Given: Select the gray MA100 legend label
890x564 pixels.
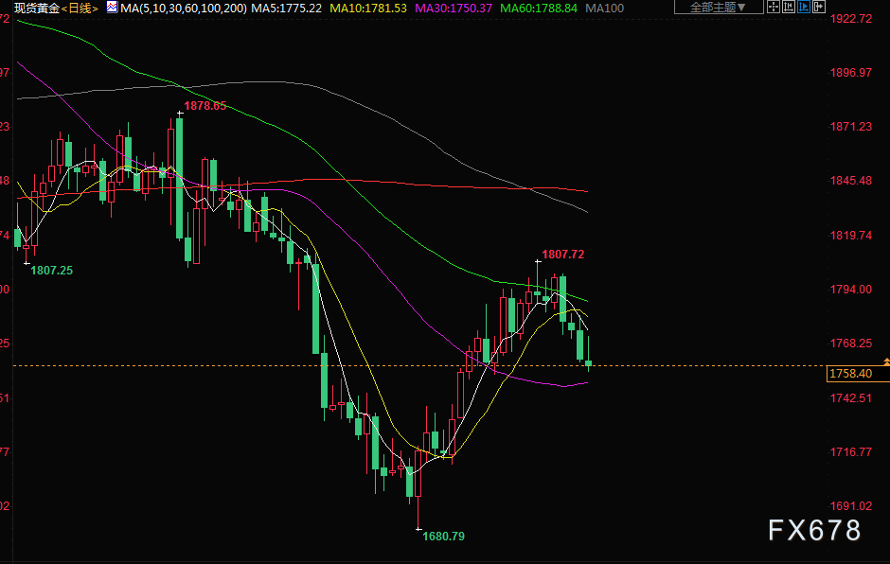Looking at the screenshot, I should [605, 8].
